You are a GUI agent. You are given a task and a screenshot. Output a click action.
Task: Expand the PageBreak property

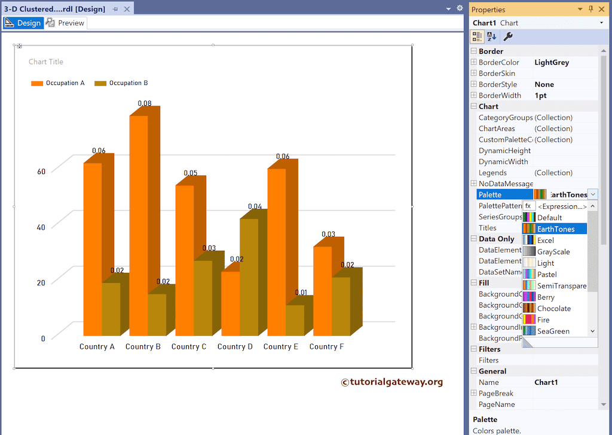point(474,393)
